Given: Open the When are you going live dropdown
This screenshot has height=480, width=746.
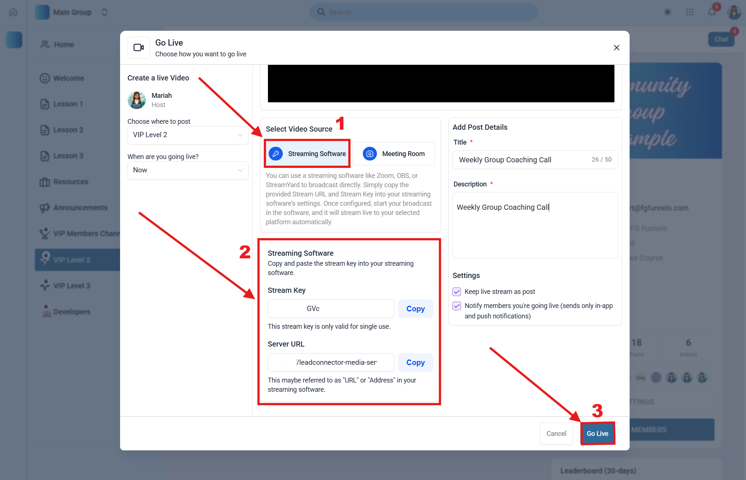Looking at the screenshot, I should 188,170.
